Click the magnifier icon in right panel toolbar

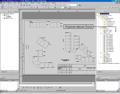(x=102, y=11)
